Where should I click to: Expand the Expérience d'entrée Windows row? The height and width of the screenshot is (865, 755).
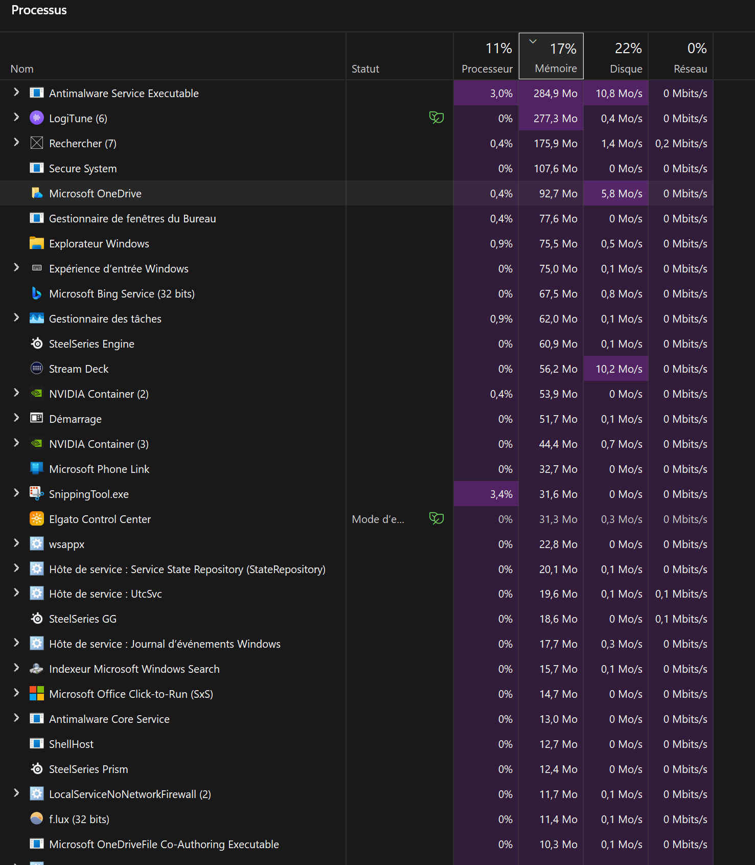(16, 268)
